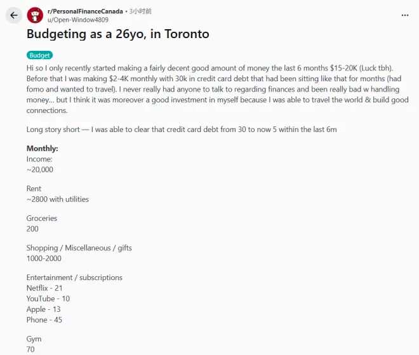Click the Gym label
The image size is (419, 355).
[x=34, y=339]
